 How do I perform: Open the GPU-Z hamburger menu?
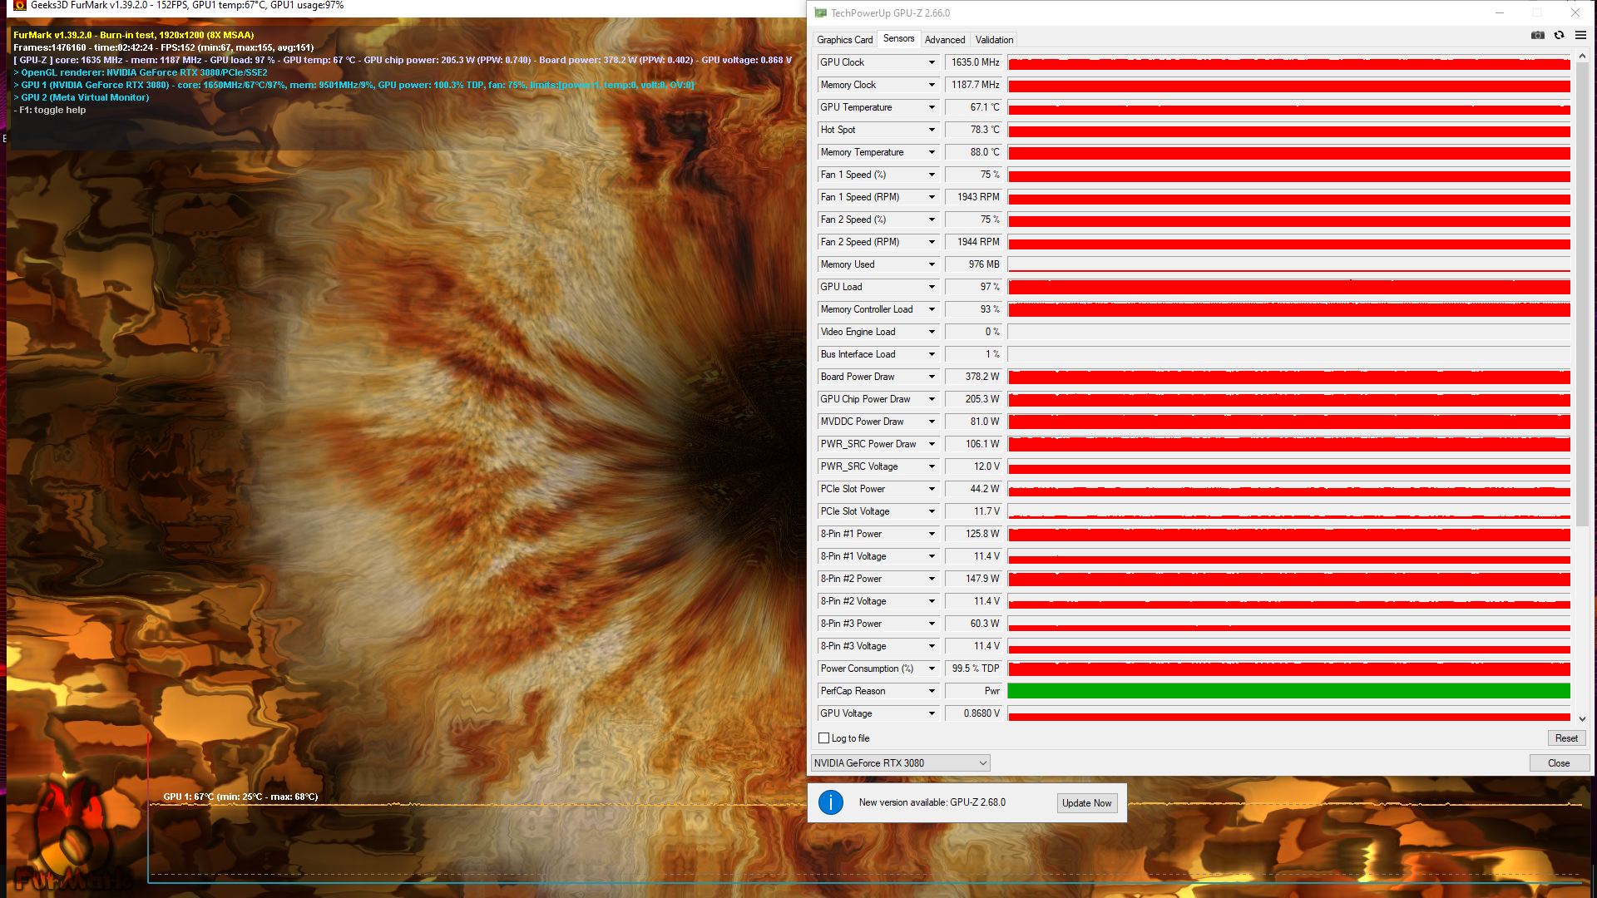coord(1580,36)
